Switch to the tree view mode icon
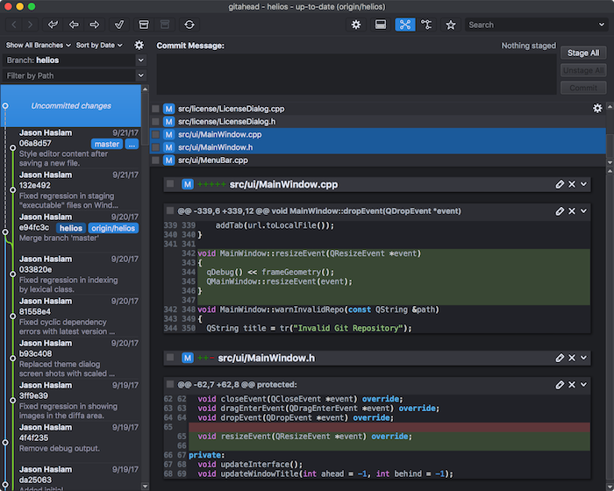The image size is (614, 491). point(426,25)
